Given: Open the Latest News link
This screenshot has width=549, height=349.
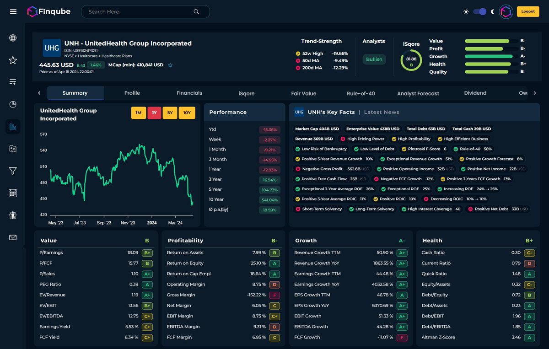Looking at the screenshot, I should click(x=382, y=112).
